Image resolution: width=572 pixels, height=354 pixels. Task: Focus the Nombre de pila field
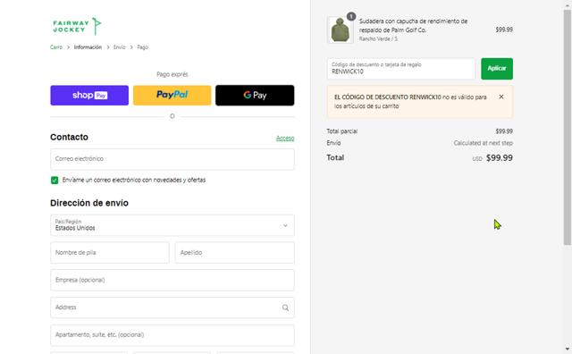pyautogui.click(x=110, y=253)
